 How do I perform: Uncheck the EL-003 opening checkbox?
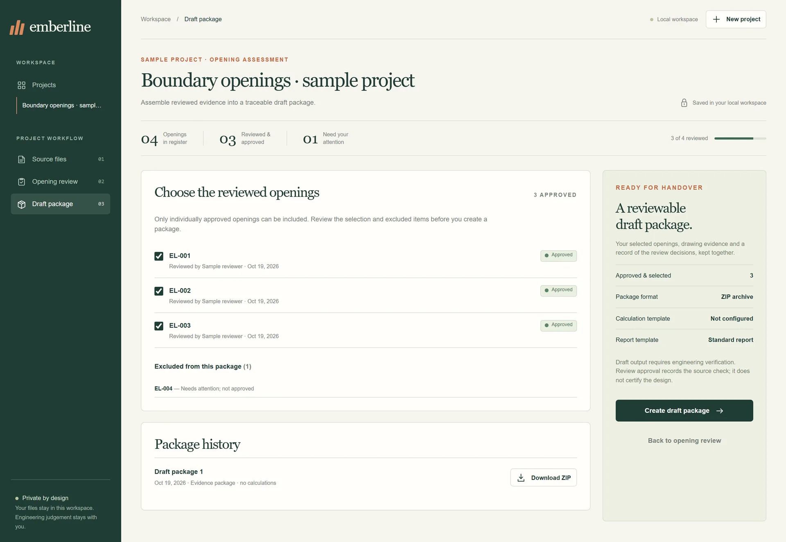click(x=159, y=326)
